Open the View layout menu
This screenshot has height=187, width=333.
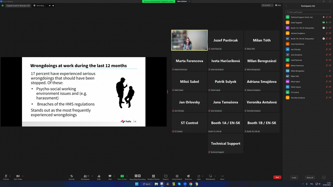coord(278,5)
